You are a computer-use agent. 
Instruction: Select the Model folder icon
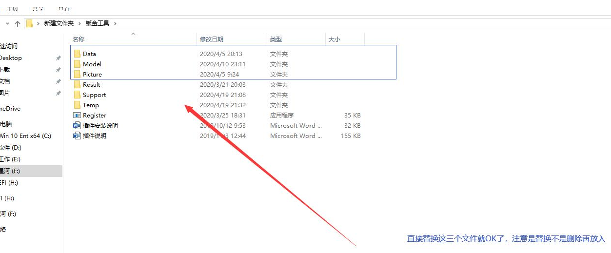[77, 64]
